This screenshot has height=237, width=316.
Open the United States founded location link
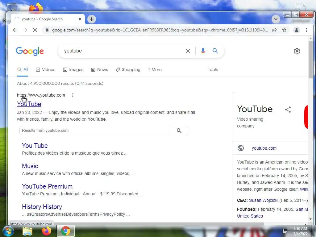point(250,216)
